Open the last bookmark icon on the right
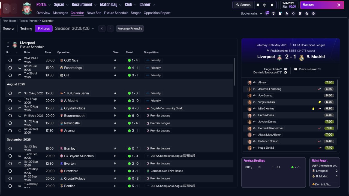Image resolution: width=349 pixels, height=196 pixels. coord(313,13)
